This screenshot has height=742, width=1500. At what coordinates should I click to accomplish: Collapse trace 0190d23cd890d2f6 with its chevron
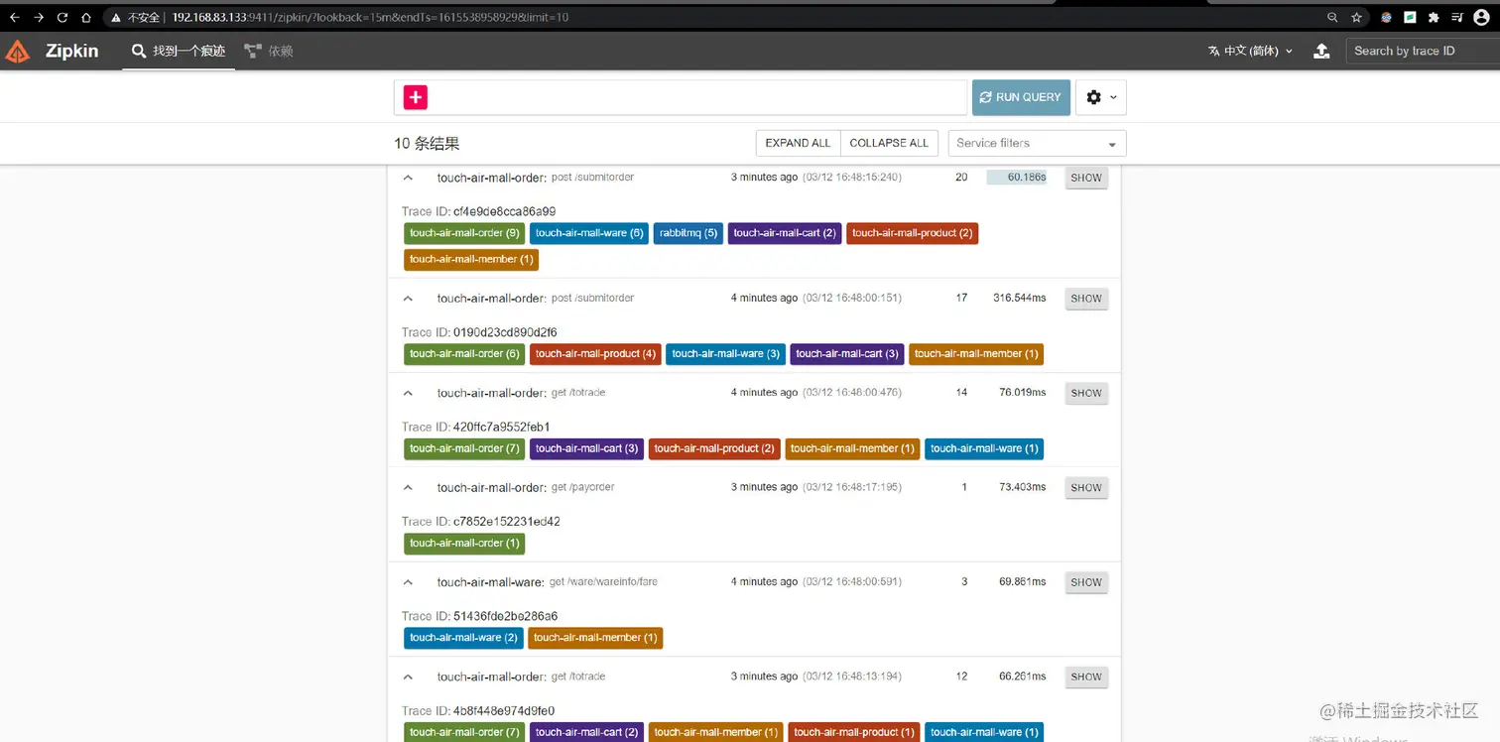(407, 298)
